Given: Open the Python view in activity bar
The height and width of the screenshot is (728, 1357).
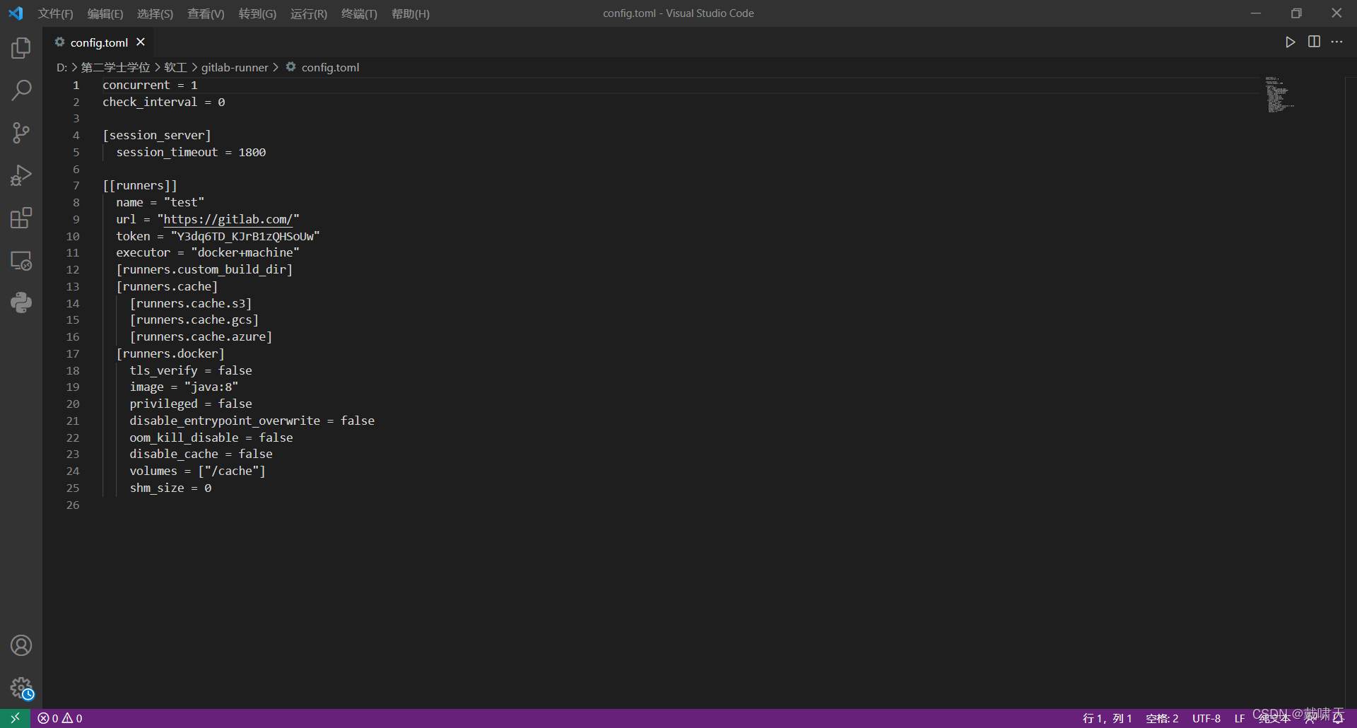Looking at the screenshot, I should [21, 303].
